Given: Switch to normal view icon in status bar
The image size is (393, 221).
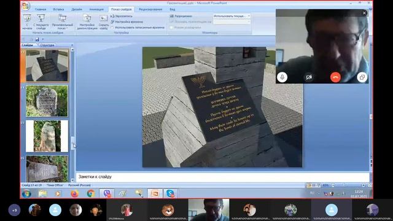Looking at the screenshot, I should [x=309, y=185].
